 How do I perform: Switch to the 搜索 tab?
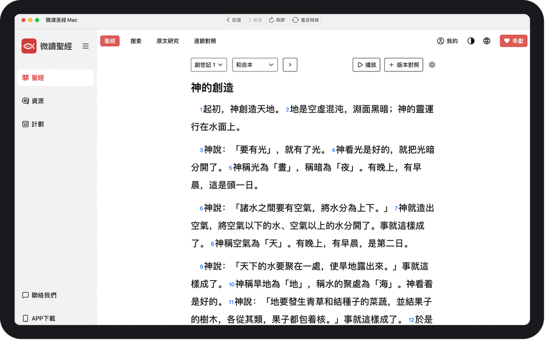[x=135, y=41]
